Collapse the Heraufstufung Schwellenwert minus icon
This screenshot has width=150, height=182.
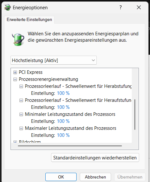(x=21, y=100)
